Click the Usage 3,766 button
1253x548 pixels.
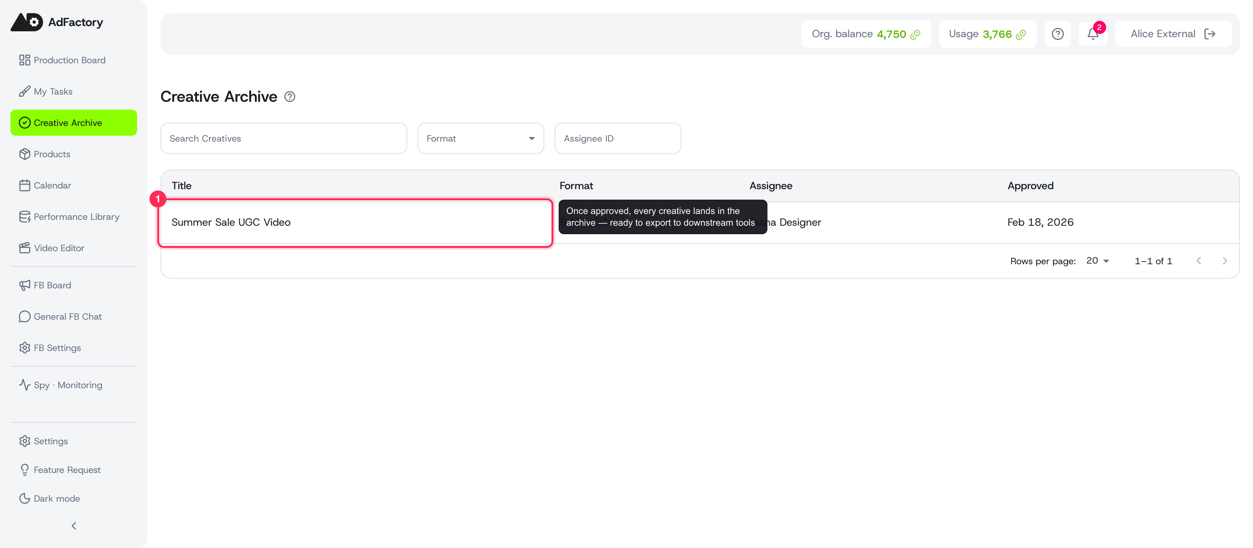pos(987,34)
